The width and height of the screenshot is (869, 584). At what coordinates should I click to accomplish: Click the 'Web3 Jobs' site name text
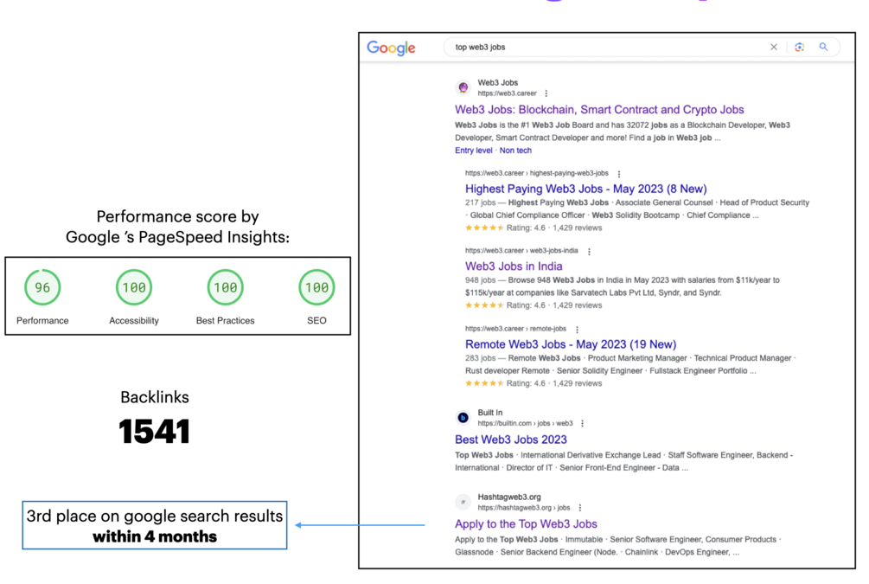[x=498, y=83]
